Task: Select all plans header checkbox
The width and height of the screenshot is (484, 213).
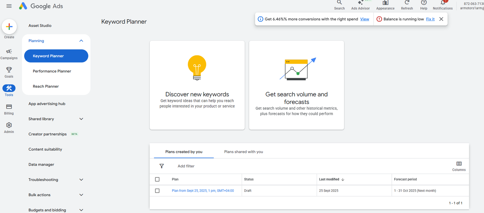Action: click(157, 179)
